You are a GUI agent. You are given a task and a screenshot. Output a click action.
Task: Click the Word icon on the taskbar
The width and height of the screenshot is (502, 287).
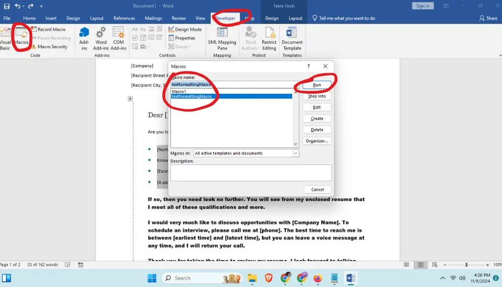click(350, 278)
